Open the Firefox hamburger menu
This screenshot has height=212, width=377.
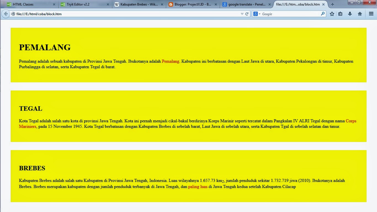[371, 14]
